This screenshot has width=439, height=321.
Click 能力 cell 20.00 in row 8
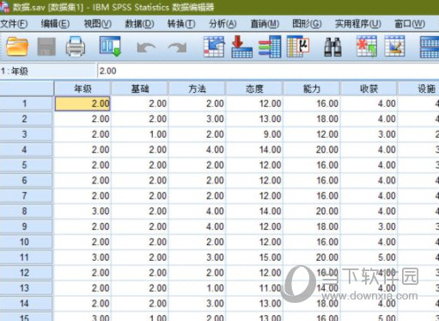pos(312,211)
